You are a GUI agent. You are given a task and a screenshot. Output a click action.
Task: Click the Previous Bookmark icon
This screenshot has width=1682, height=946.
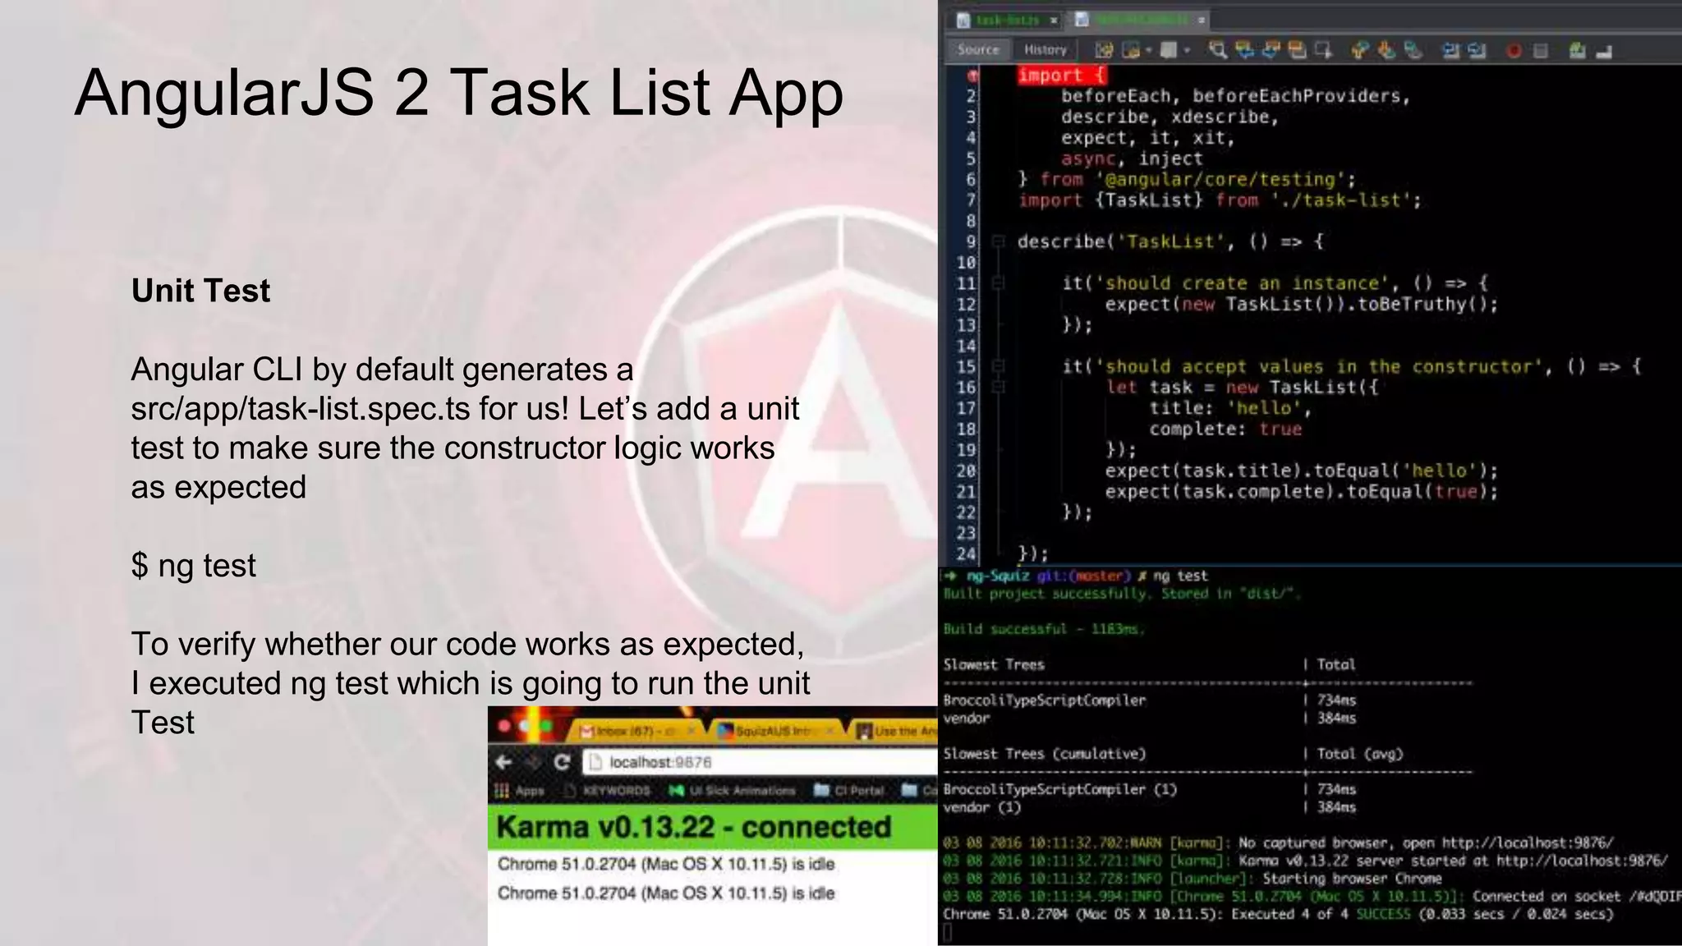click(1360, 50)
